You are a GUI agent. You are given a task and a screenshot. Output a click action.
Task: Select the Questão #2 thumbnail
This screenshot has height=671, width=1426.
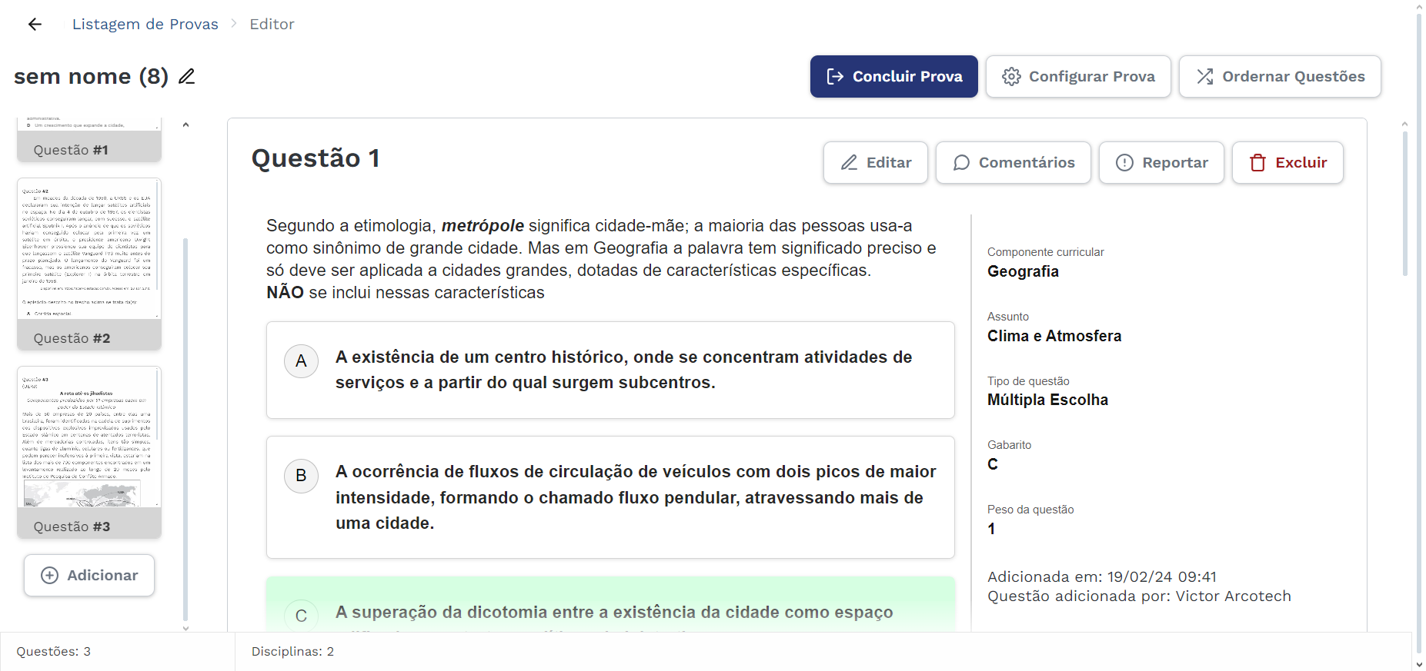click(x=89, y=264)
